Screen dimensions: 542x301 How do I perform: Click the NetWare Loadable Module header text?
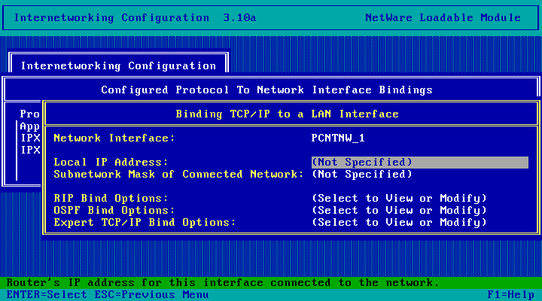pyautogui.click(x=443, y=17)
